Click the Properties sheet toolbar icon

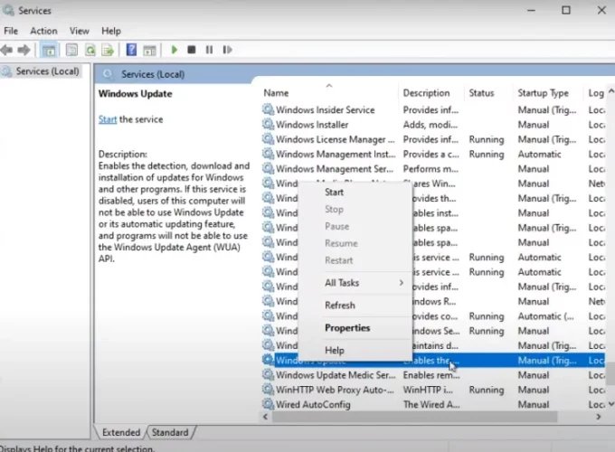click(x=71, y=51)
